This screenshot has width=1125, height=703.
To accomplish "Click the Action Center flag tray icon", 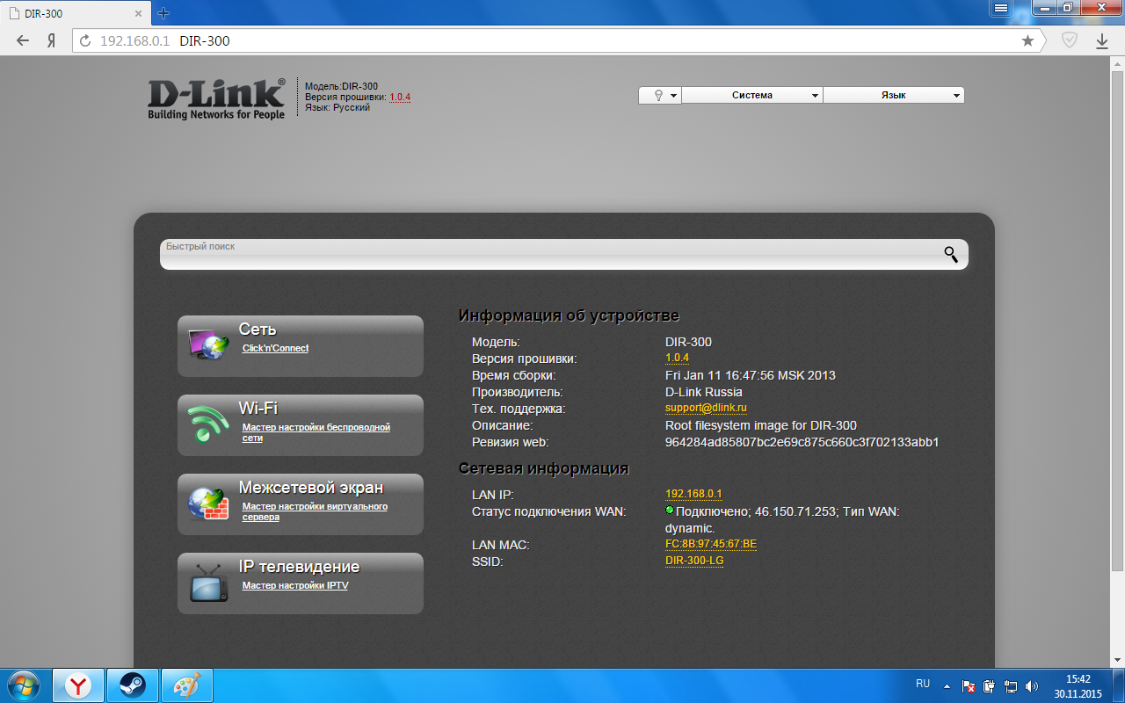I will click(969, 685).
